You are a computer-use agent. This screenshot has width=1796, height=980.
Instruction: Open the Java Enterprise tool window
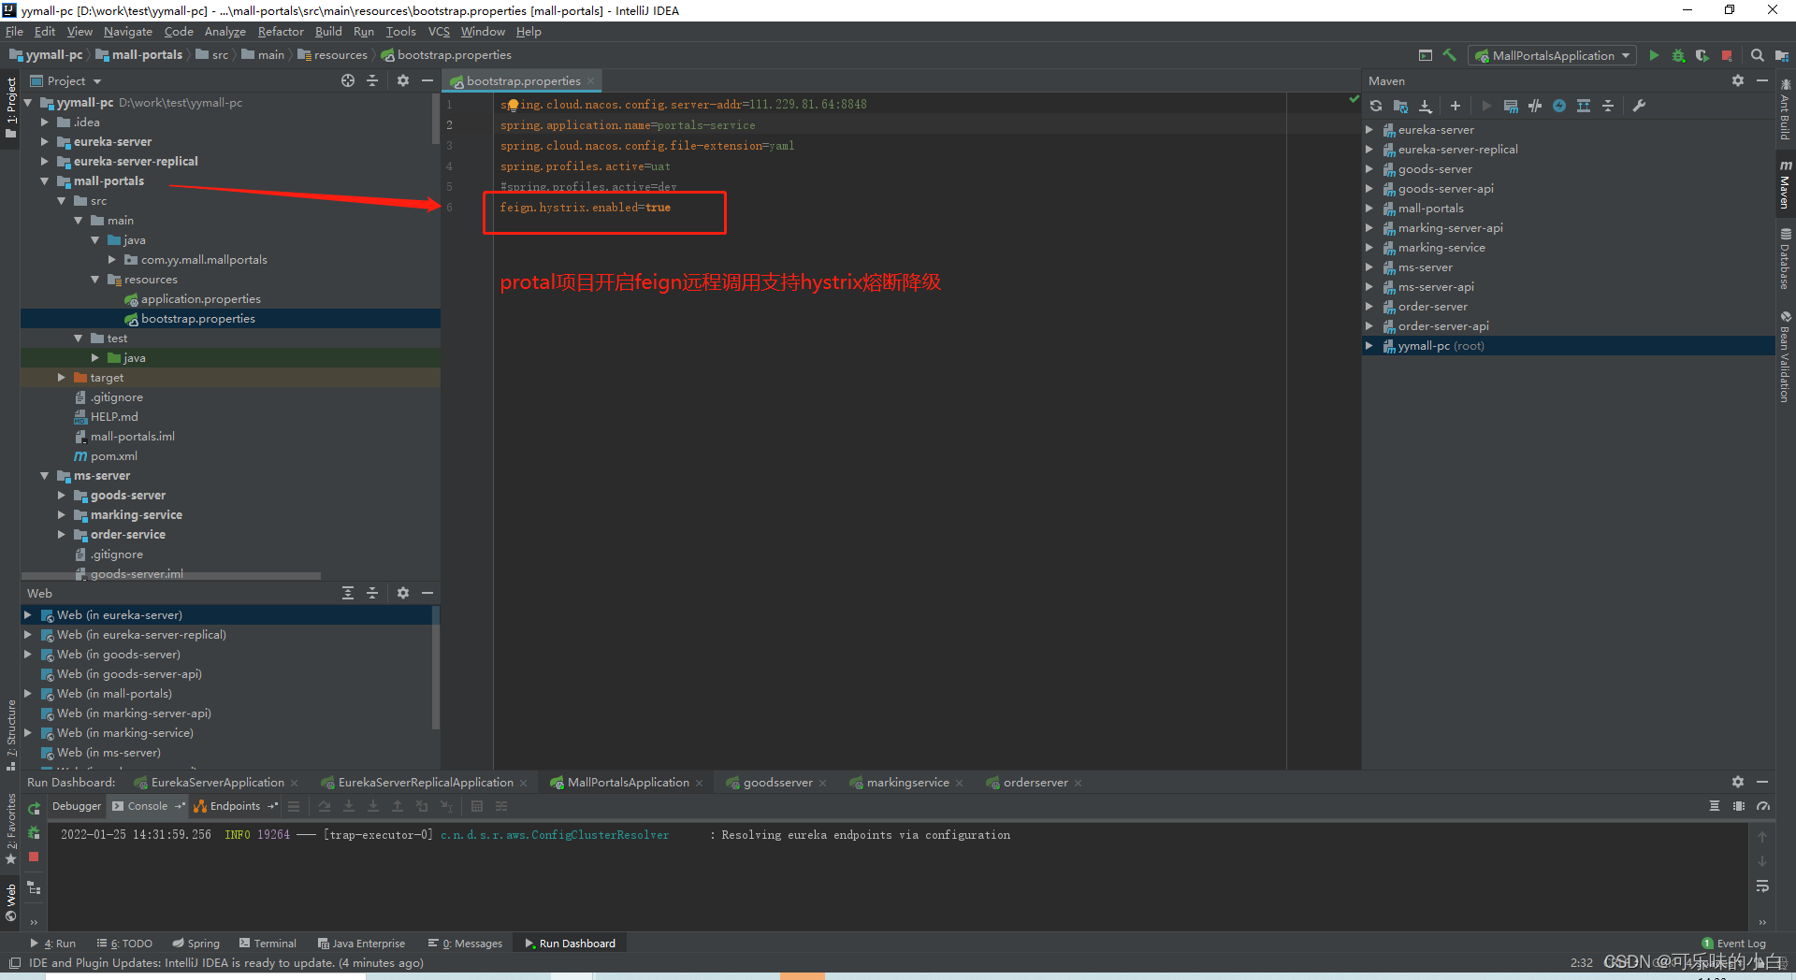(x=361, y=944)
